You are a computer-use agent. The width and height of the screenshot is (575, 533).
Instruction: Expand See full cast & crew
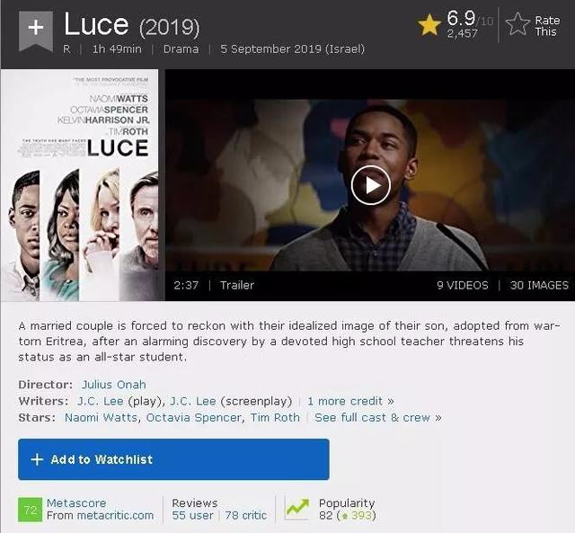378,417
